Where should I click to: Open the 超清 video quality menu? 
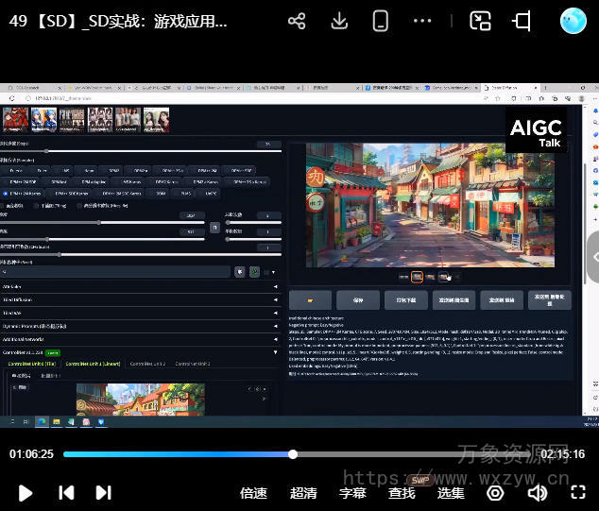click(303, 492)
